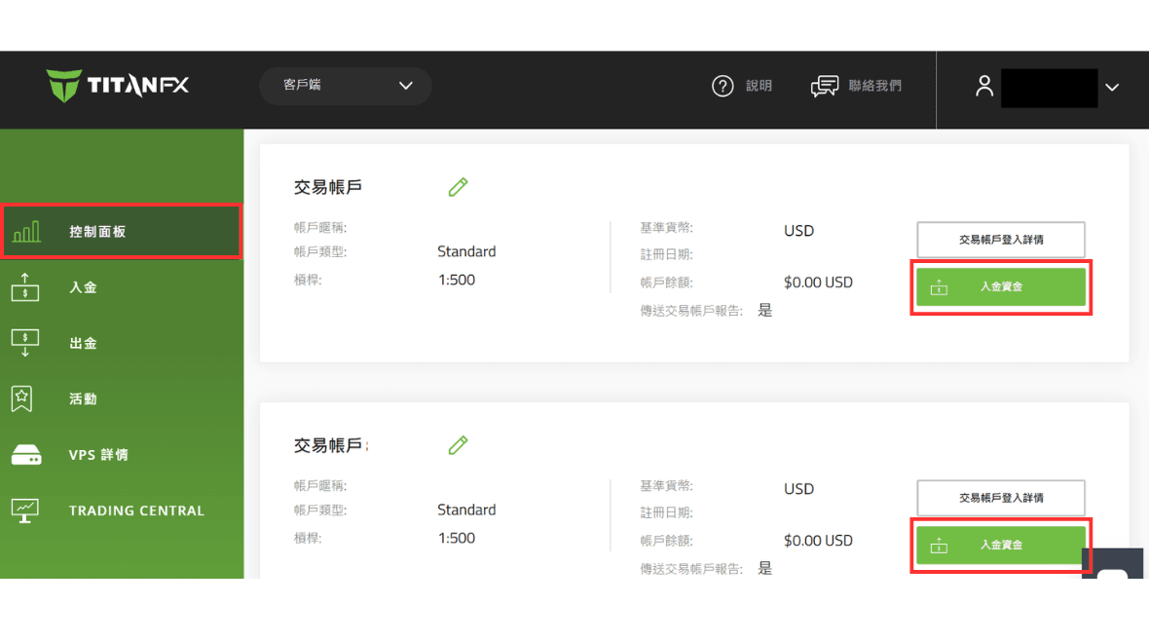
Task: Select the VPS 詳情 server icon
Action: tap(26, 454)
